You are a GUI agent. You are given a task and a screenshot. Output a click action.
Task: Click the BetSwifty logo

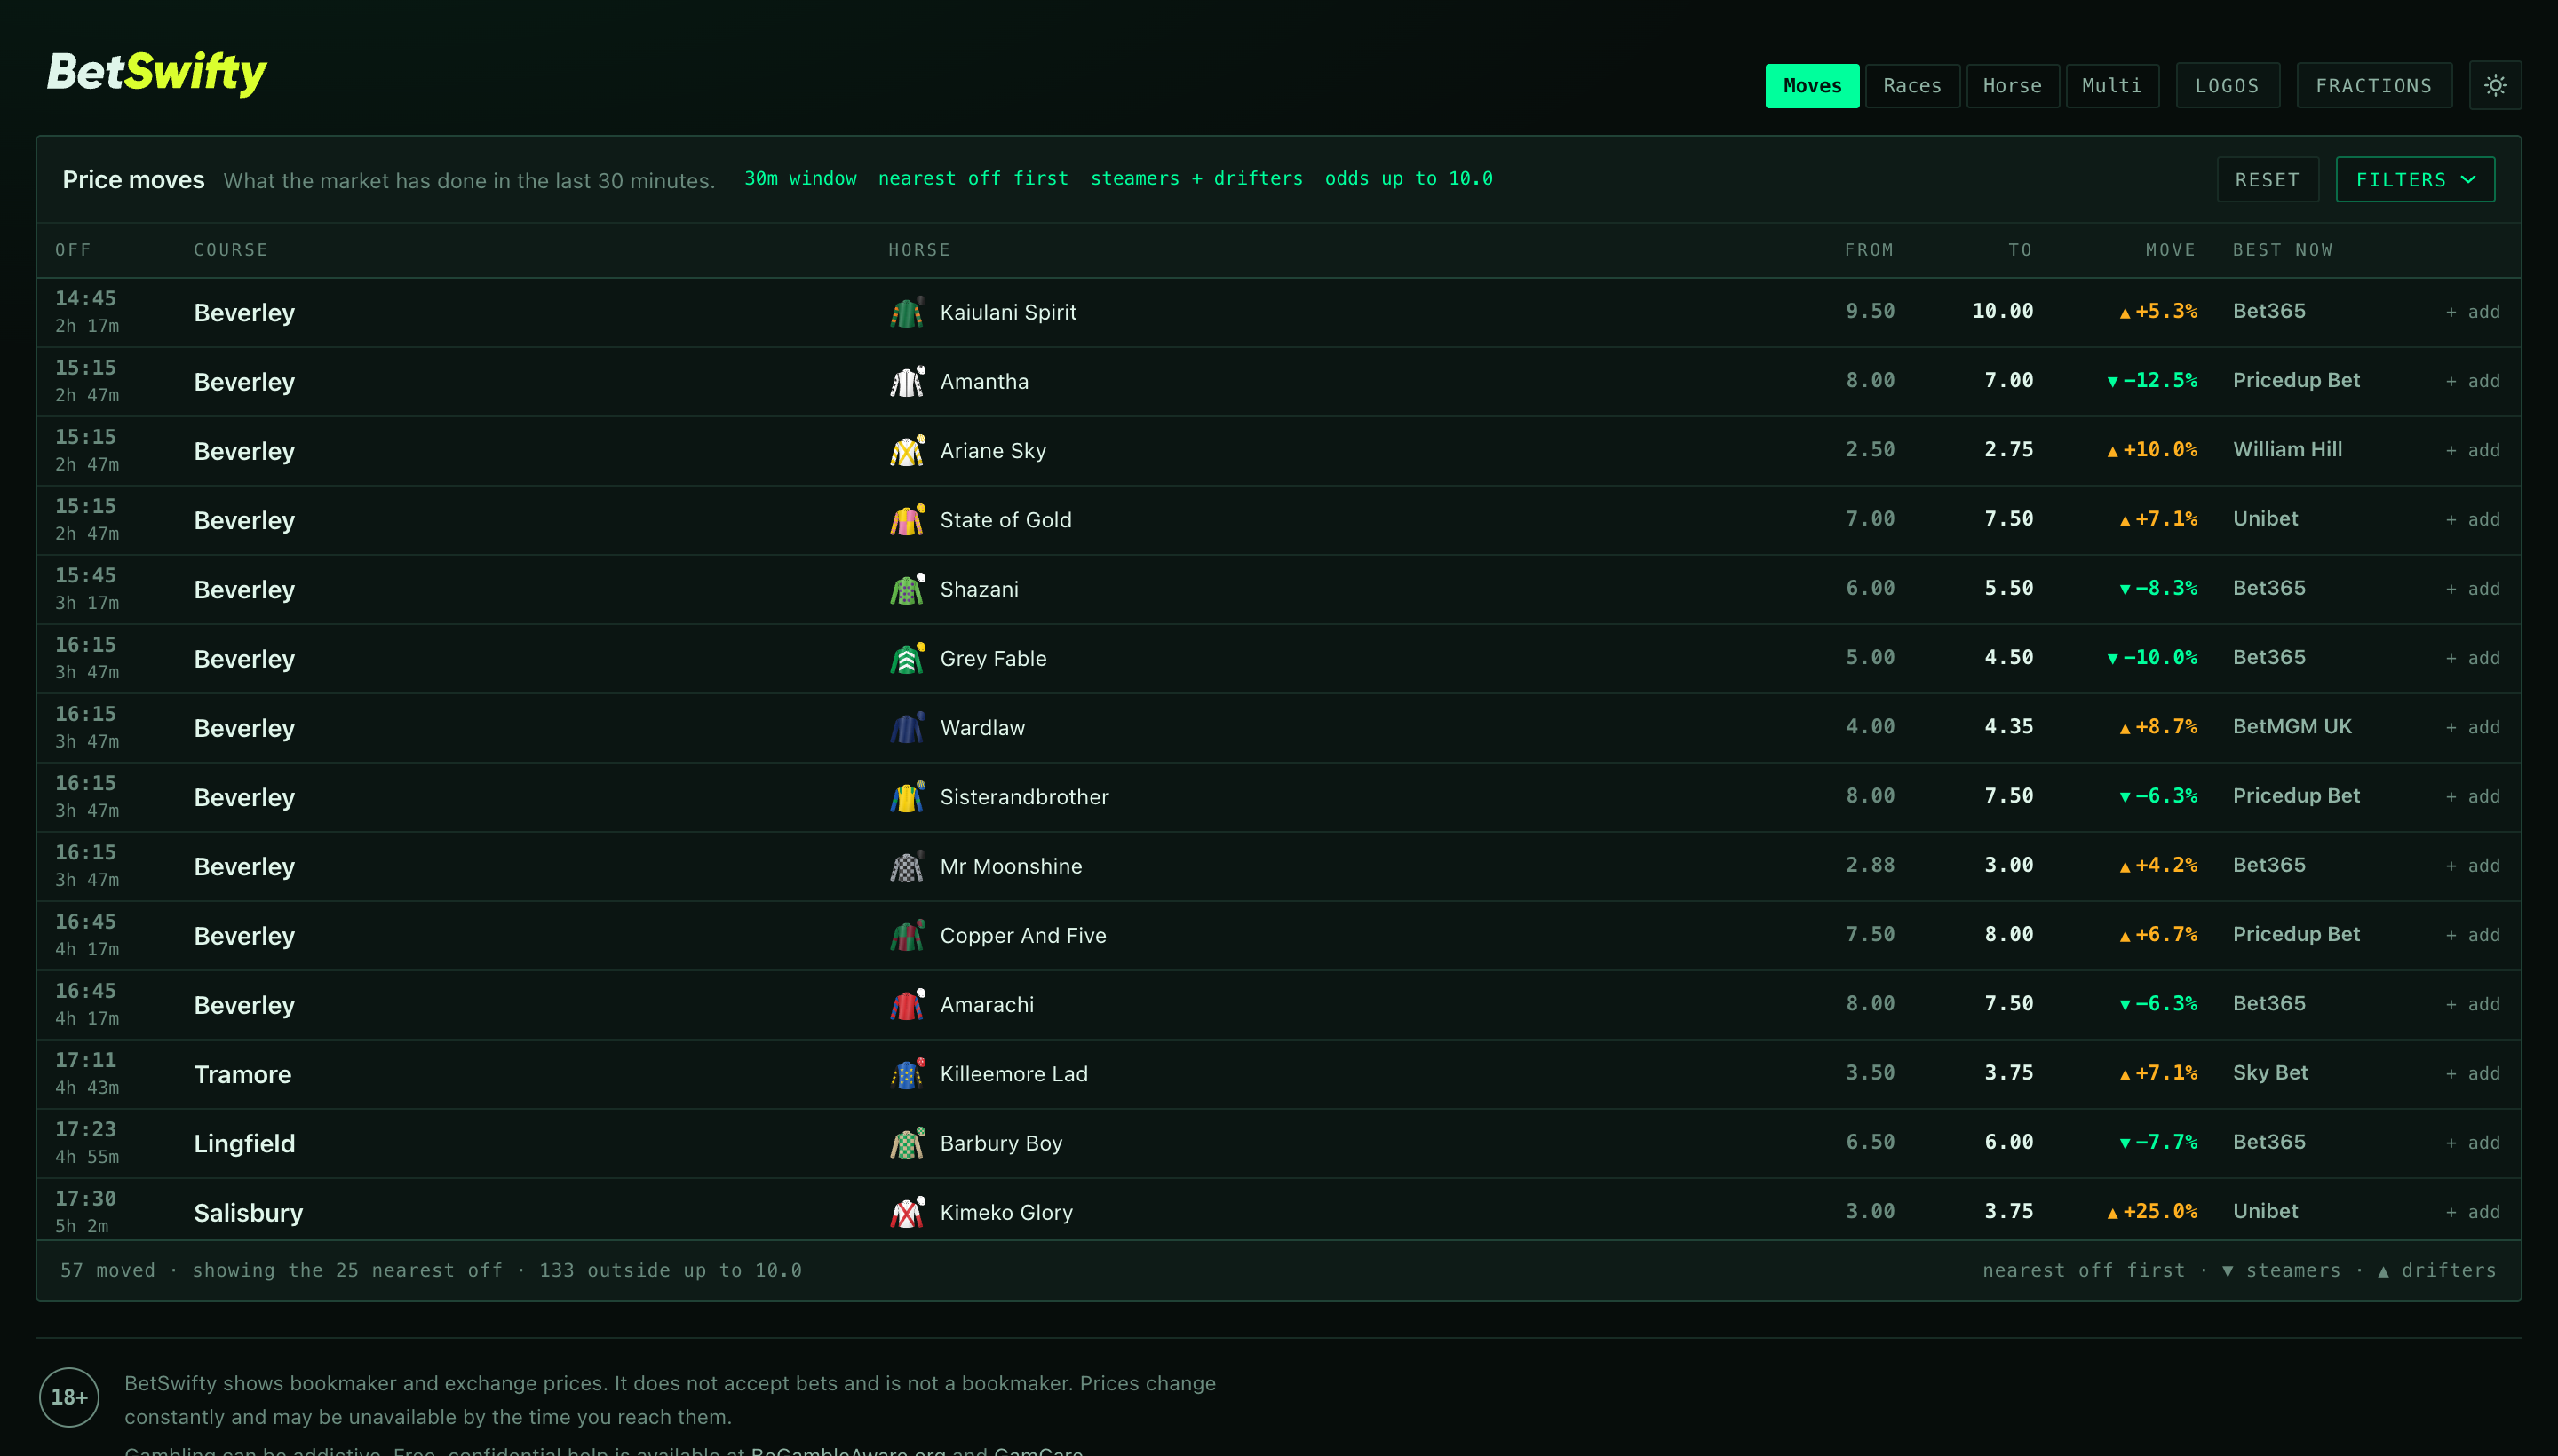click(x=157, y=73)
